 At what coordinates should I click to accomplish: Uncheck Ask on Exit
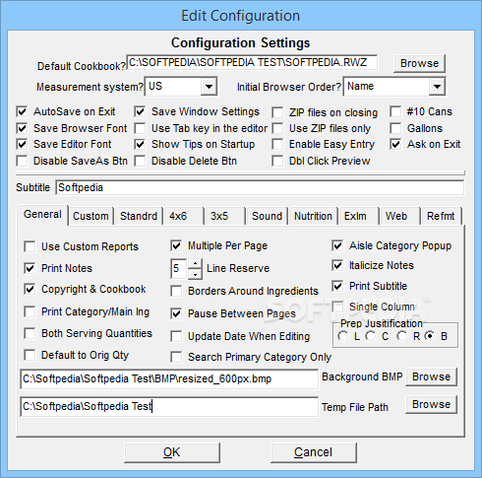point(395,144)
